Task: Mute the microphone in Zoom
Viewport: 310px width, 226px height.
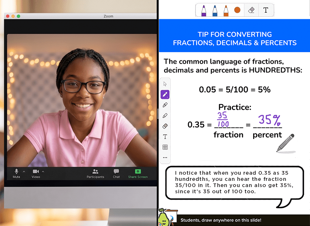Action: [x=16, y=174]
